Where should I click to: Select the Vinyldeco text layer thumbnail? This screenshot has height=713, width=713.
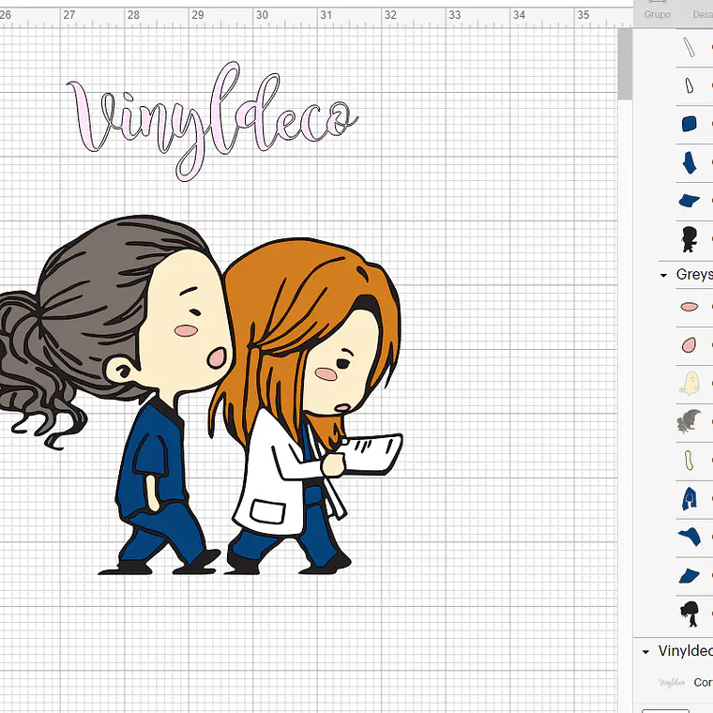pos(672,682)
